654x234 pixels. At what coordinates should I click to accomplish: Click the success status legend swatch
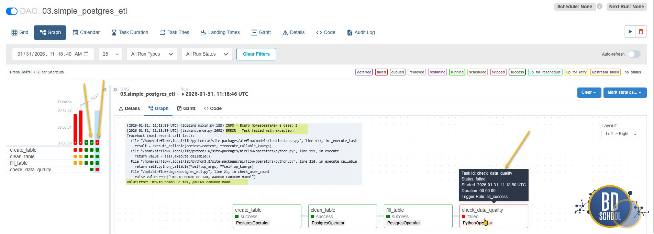[x=517, y=72]
